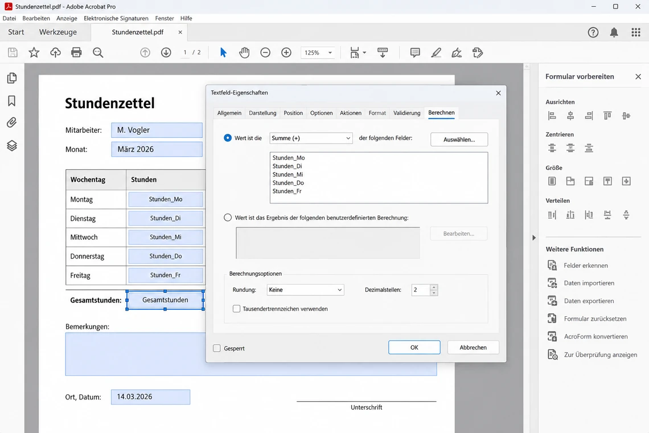Increase Dezimalstellen with the up arrow
Screen dimensions: 649x433
[434, 287]
